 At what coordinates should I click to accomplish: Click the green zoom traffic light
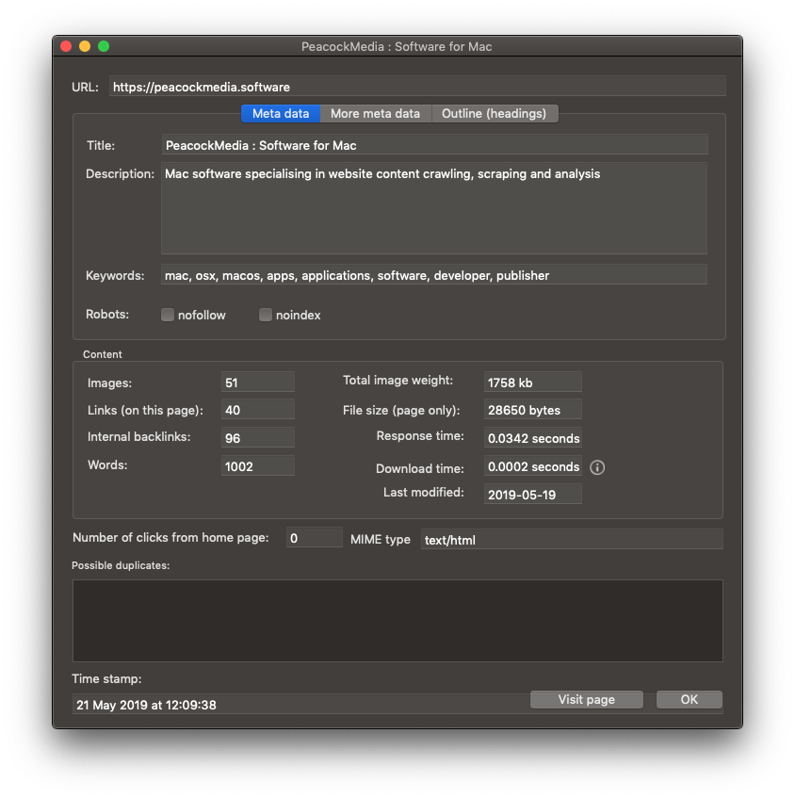(104, 44)
